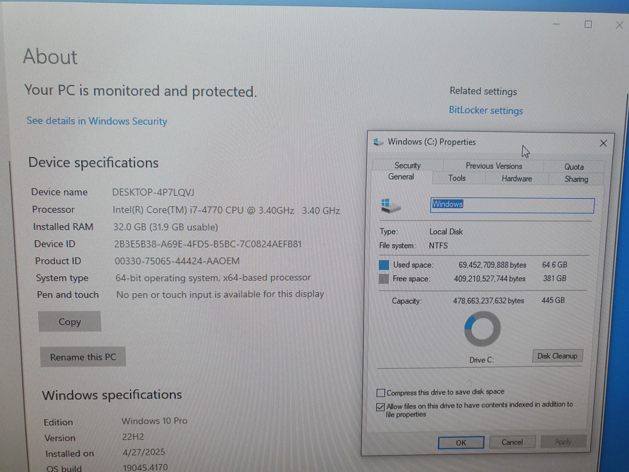The width and height of the screenshot is (629, 472).
Task: Click the Edition value Windows 10 Pro
Action: [x=154, y=421]
